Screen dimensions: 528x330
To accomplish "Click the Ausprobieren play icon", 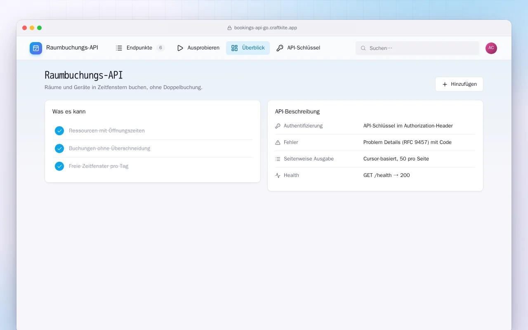I will coord(180,48).
